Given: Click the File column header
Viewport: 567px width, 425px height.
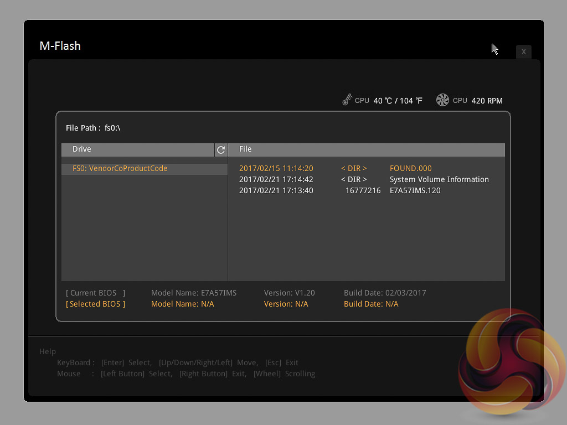Looking at the screenshot, I should (245, 149).
